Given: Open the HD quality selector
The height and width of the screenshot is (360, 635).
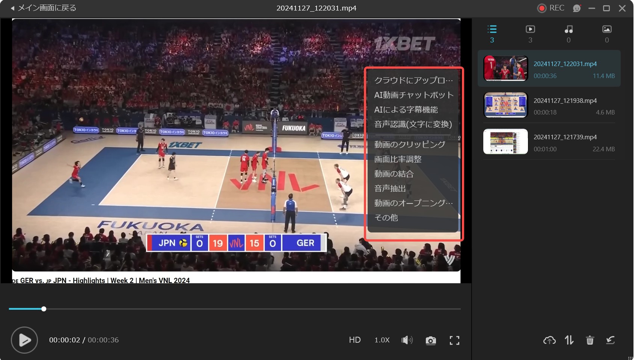Looking at the screenshot, I should (355, 340).
